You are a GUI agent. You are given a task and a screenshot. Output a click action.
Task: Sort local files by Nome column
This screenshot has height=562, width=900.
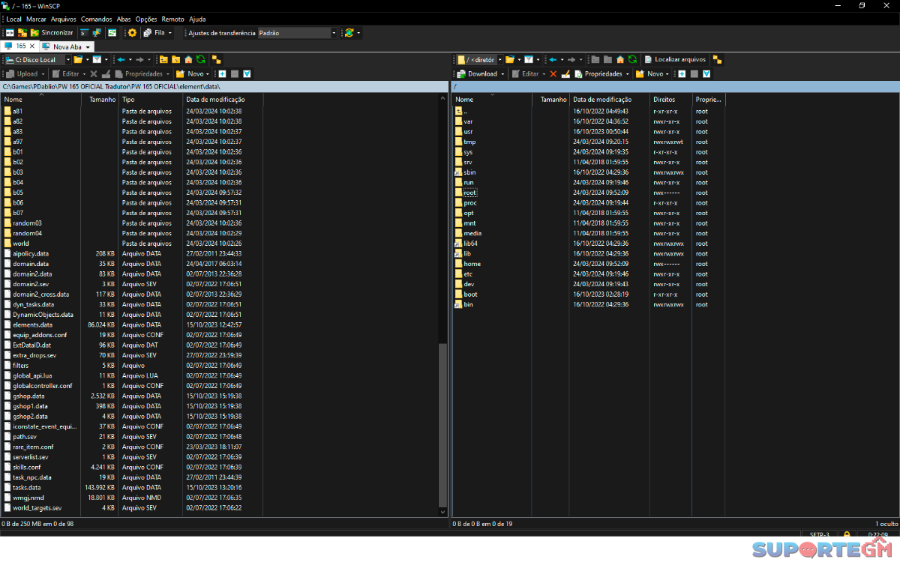[x=40, y=99]
